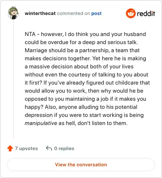Click the italic word "manipulative"

click(x=41, y=123)
